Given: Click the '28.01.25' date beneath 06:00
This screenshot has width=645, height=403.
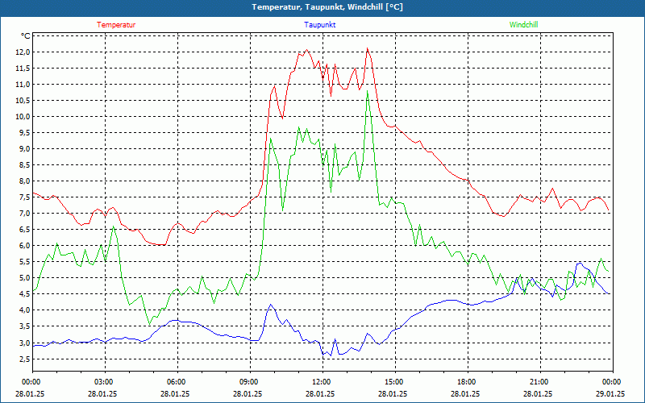Looking at the screenshot, I should pyautogui.click(x=175, y=393).
